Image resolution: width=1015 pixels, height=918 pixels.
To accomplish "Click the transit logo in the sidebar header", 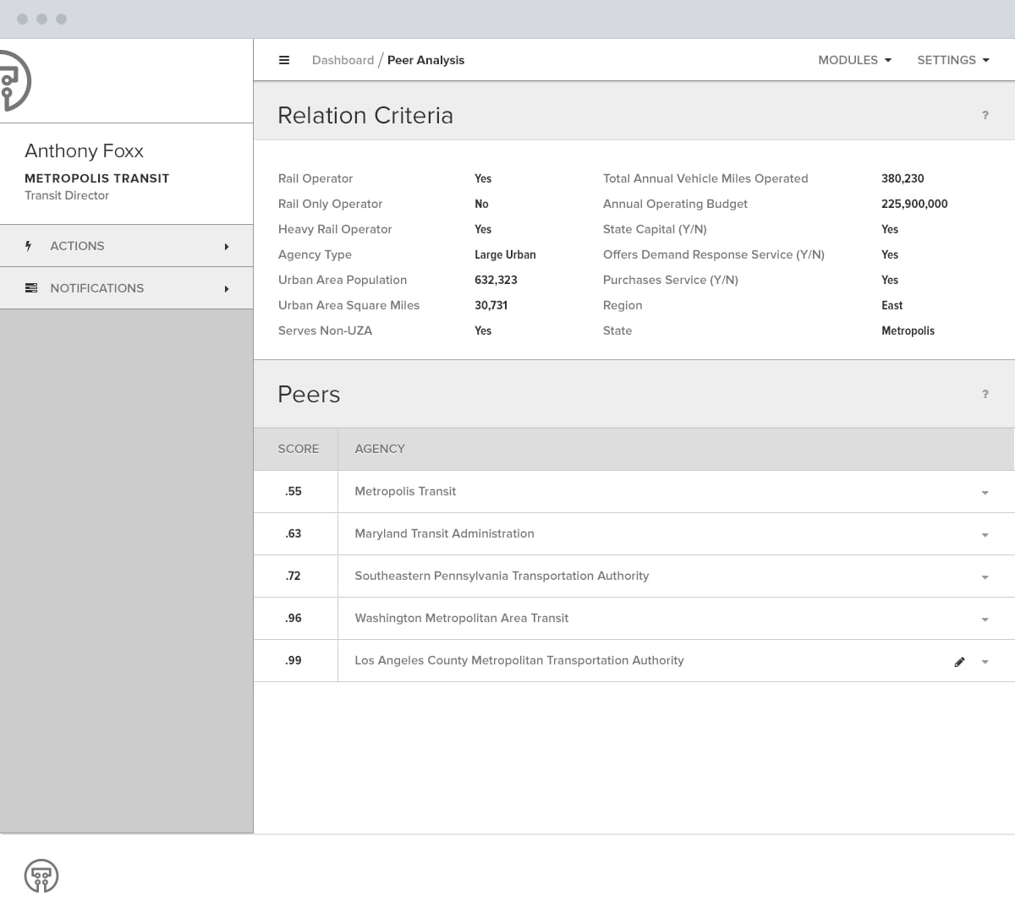I will point(14,81).
